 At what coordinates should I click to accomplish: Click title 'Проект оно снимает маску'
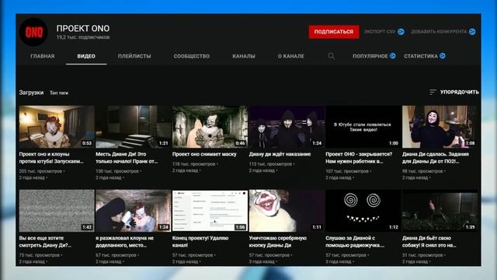click(204, 154)
